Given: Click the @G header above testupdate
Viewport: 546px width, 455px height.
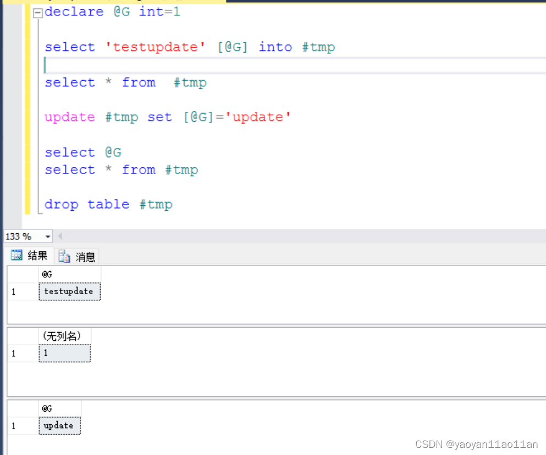Looking at the screenshot, I should coord(69,274).
